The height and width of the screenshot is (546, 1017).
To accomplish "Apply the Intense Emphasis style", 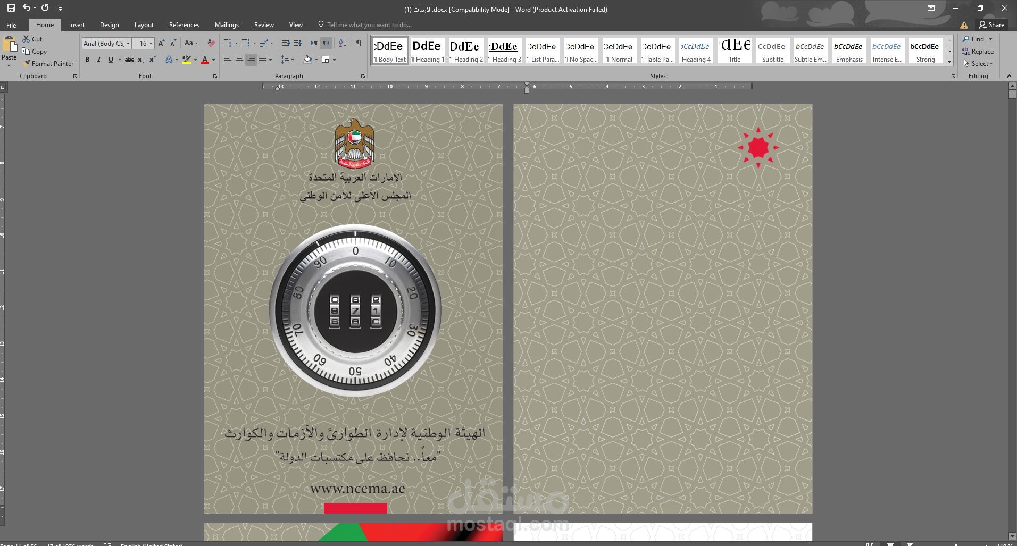I will (887, 51).
